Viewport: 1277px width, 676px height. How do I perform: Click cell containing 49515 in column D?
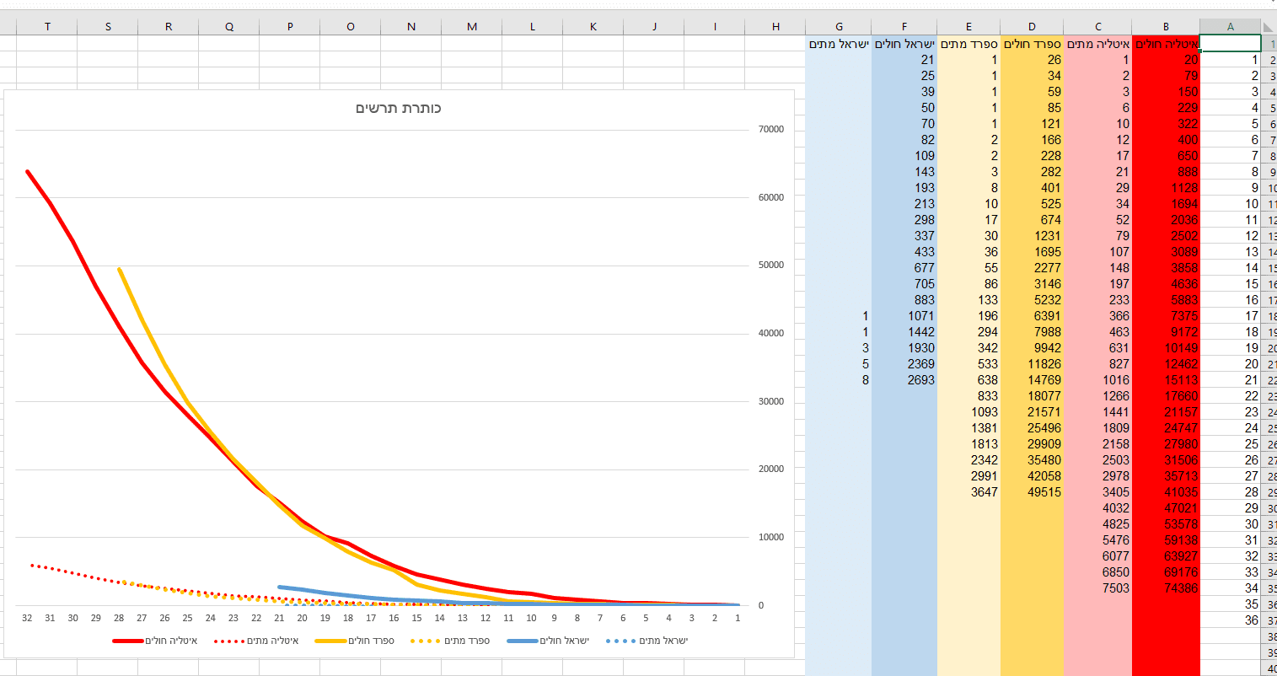coord(1032,492)
